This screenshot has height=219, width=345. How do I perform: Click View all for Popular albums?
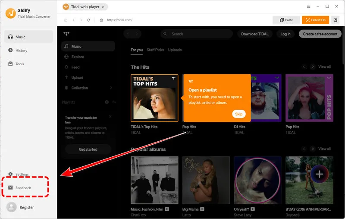click(324, 149)
